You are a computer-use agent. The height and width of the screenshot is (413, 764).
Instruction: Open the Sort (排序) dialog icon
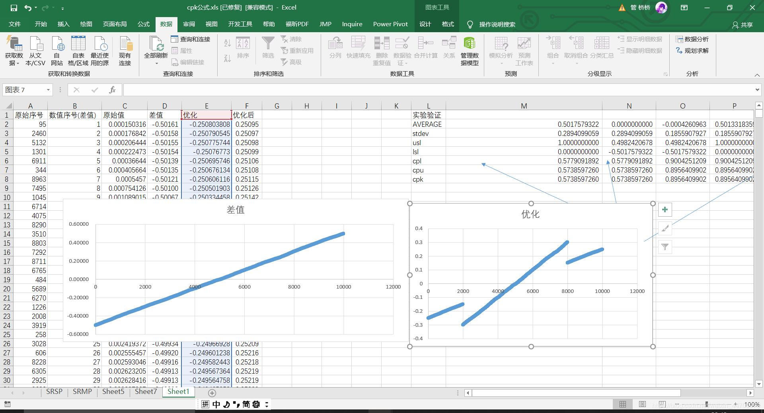(243, 48)
